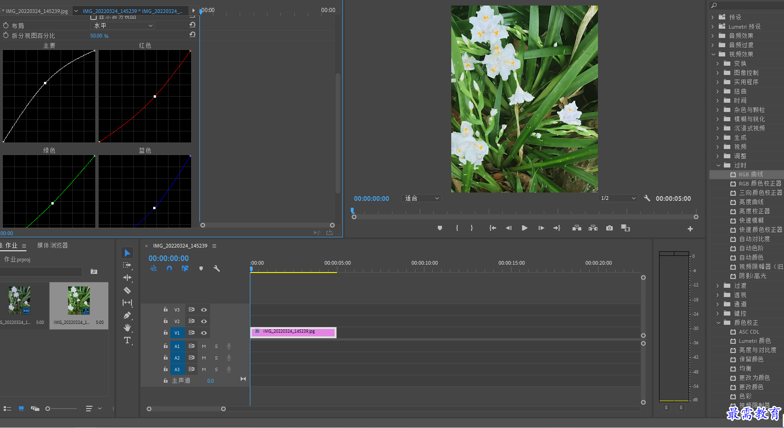
Task: Go to Out point in Program Monitor
Action: tap(557, 228)
